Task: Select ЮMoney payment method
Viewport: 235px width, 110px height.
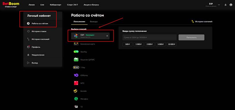Action: [x=90, y=75]
